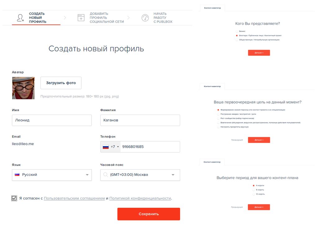Click the Russian flag in language selector
This screenshot has width=318, height=236.
click(17, 175)
